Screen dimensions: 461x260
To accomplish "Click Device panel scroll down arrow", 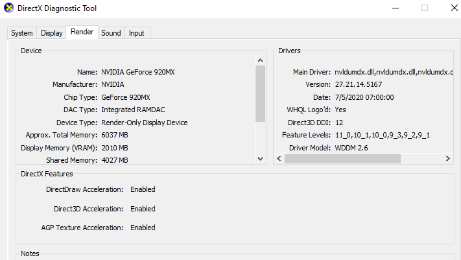I will pyautogui.click(x=260, y=159).
